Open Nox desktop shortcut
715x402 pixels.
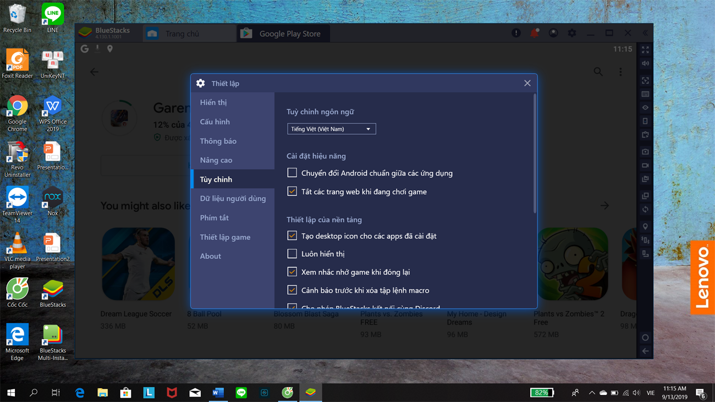[52, 201]
